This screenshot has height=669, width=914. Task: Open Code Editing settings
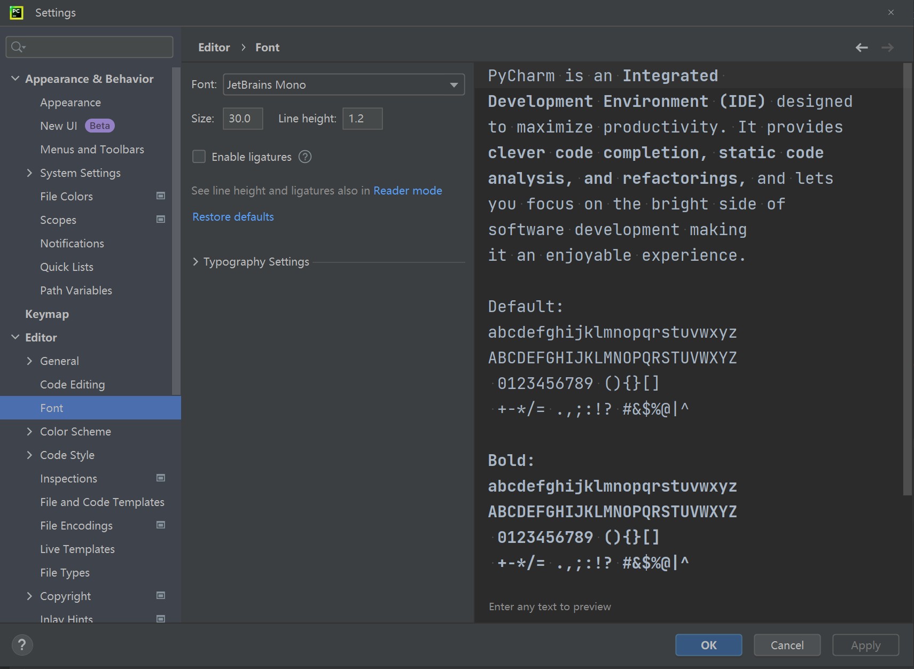(73, 384)
